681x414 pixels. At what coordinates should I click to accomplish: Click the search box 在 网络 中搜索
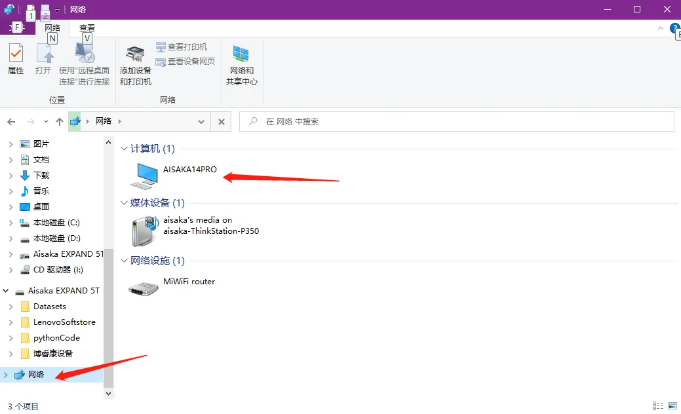[x=459, y=122]
